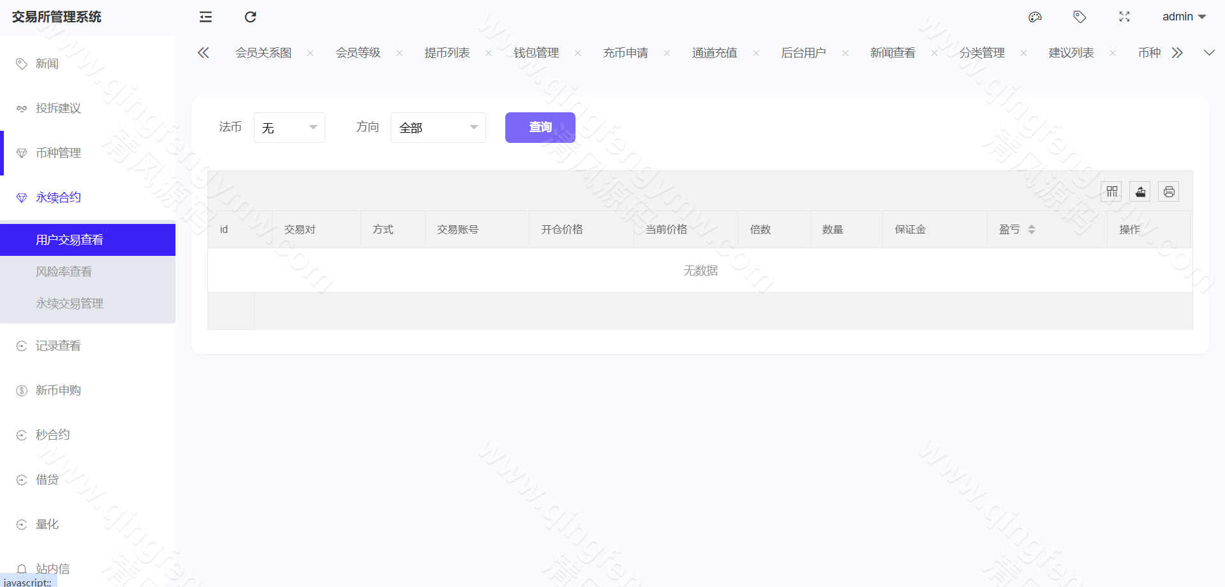
Task: Enter fullscreen using the expand icon
Action: pyautogui.click(x=1124, y=17)
